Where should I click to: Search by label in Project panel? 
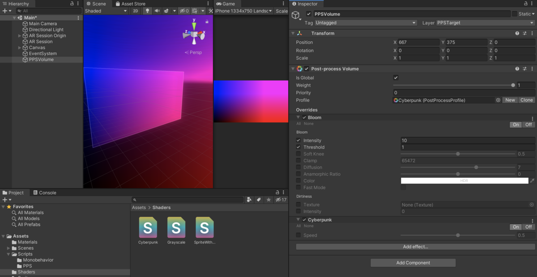259,199
